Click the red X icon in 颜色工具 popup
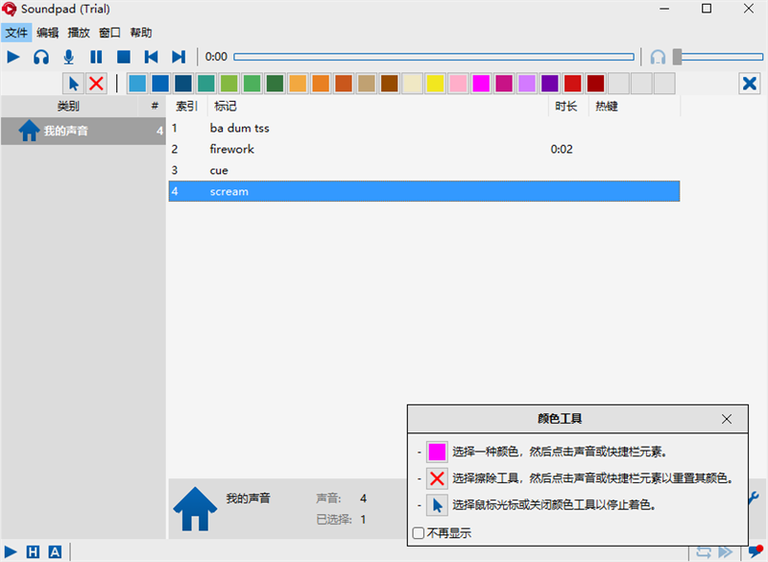The image size is (768, 562). (x=437, y=478)
